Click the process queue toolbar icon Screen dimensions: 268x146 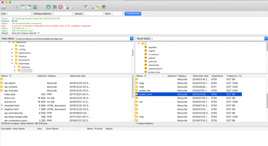54,7
